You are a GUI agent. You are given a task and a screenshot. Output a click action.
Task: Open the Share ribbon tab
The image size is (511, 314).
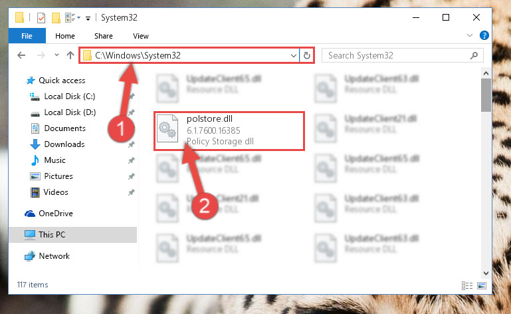[104, 36]
